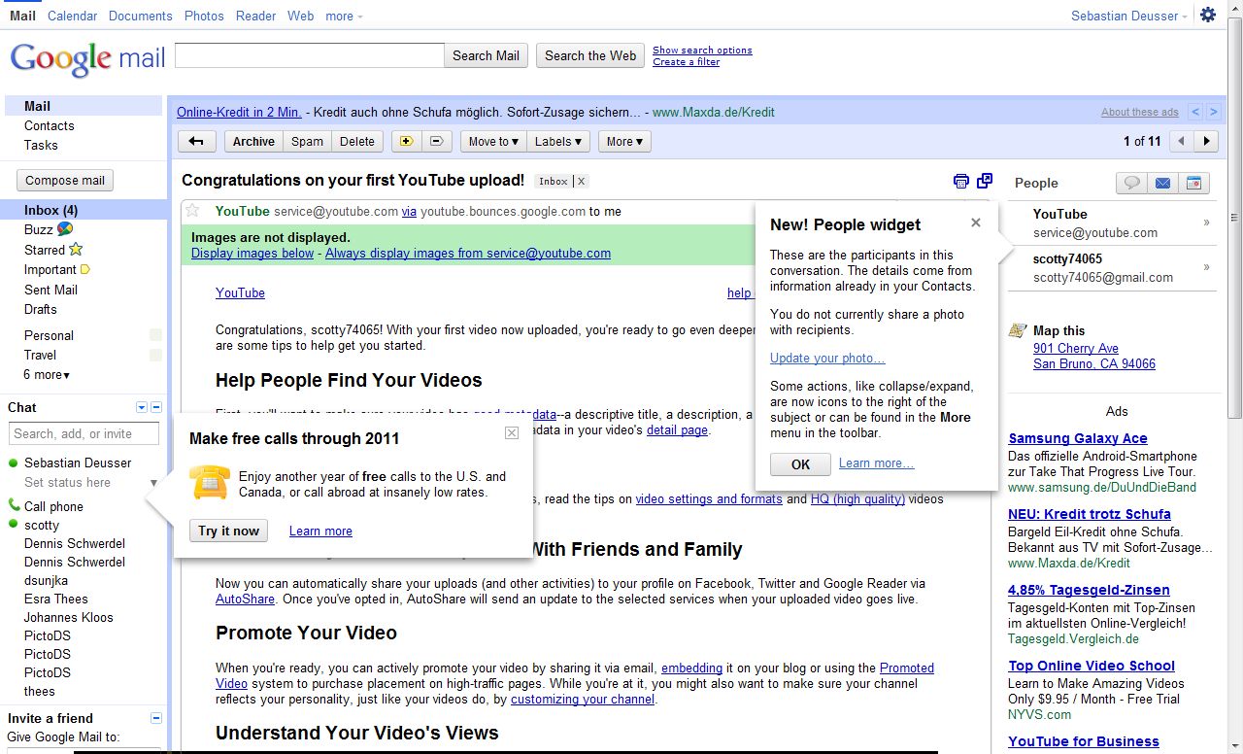Click the Archive button
Screen dimensions: 1243x754
pyautogui.click(x=253, y=141)
